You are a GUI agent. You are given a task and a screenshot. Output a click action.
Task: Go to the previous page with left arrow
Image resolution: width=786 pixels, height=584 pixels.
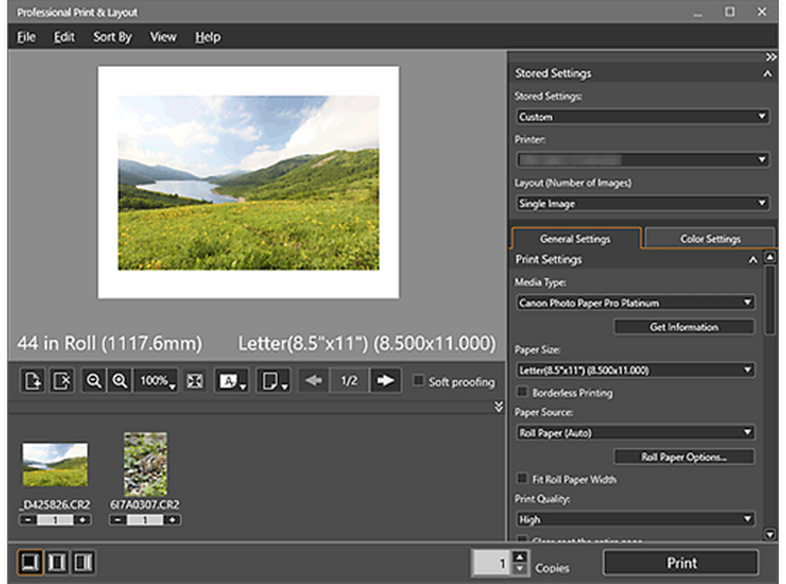pos(314,381)
